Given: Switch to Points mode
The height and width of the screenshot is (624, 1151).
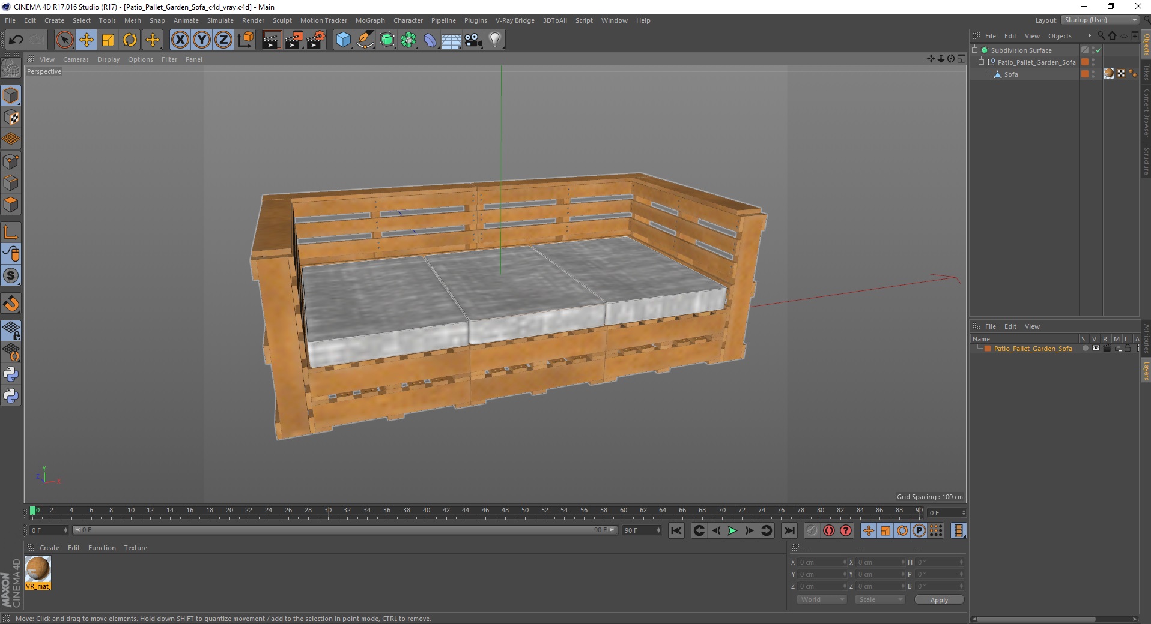Looking at the screenshot, I should coord(11,161).
